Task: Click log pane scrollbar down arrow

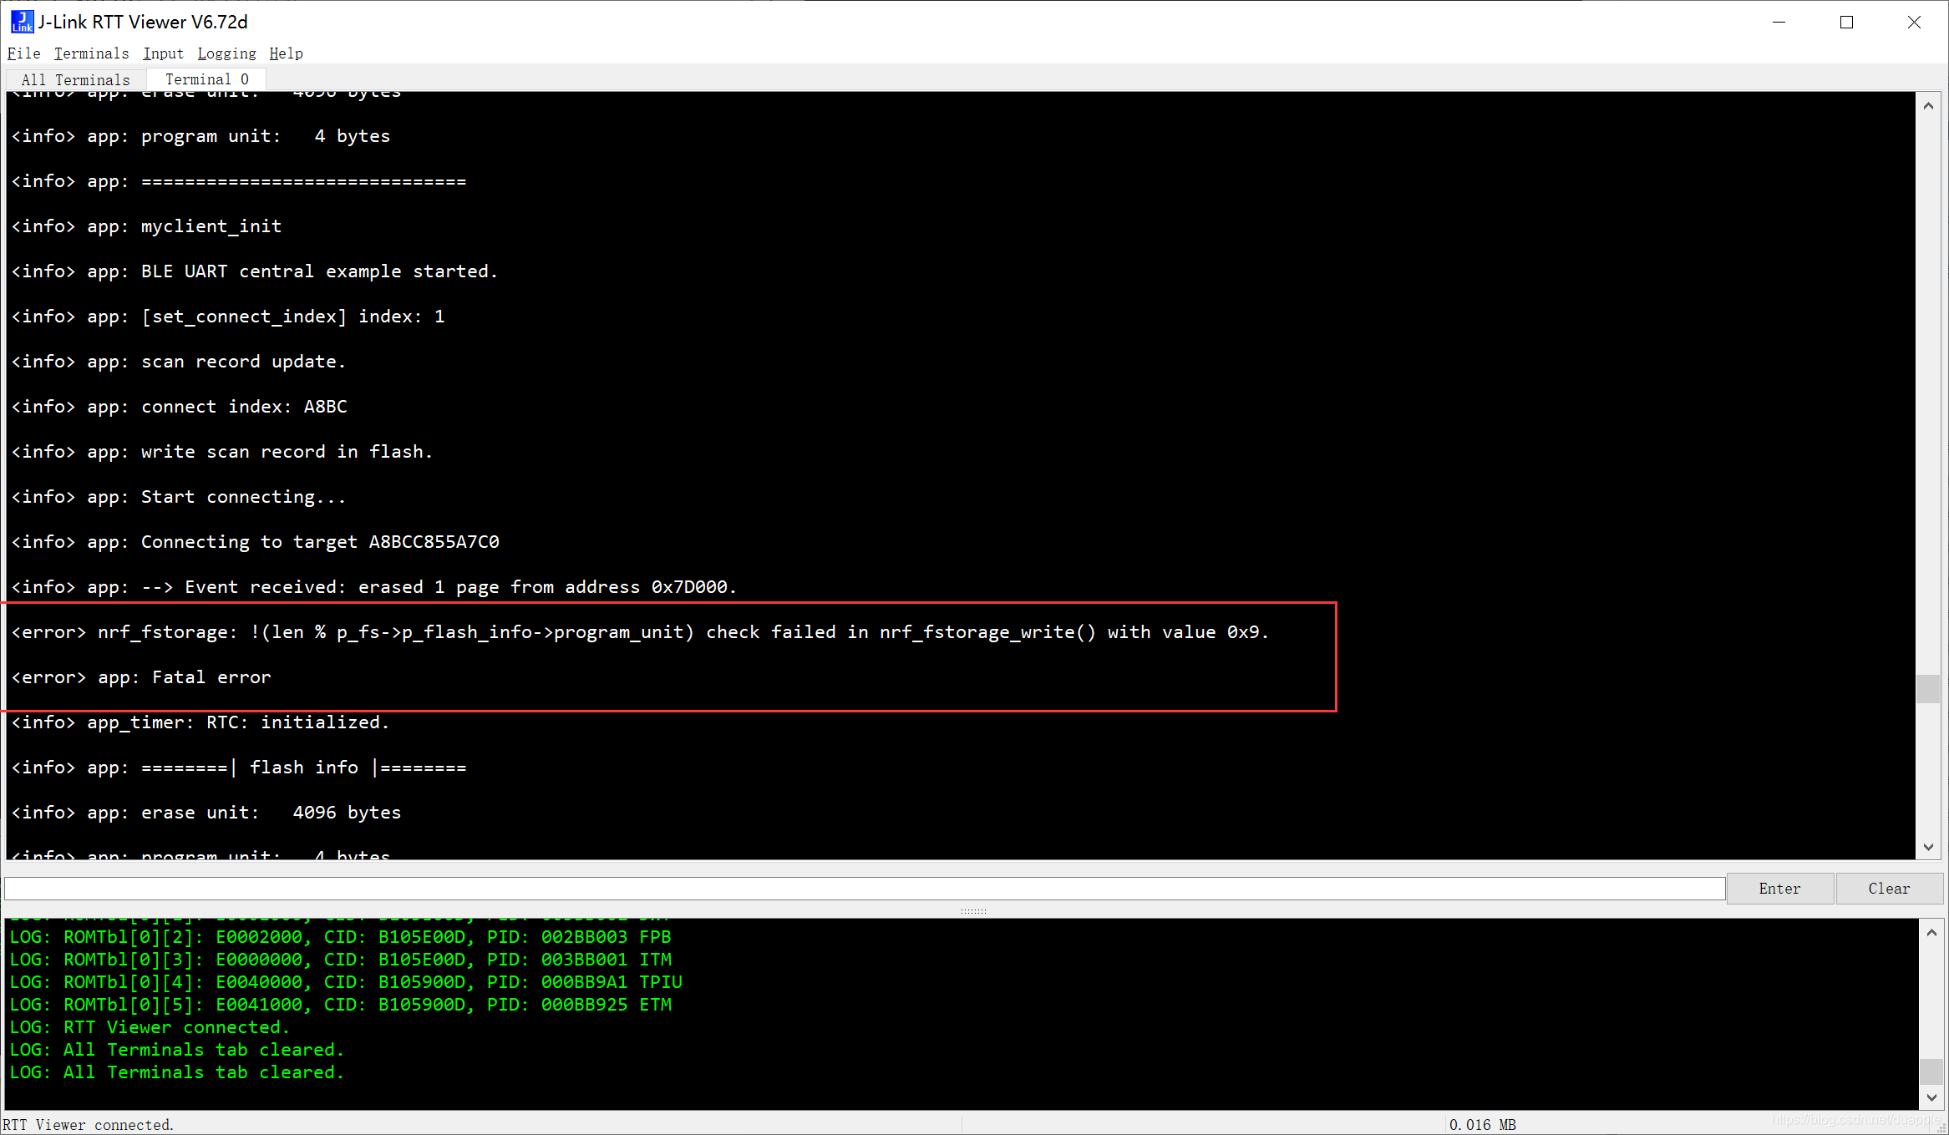Action: (1931, 1097)
